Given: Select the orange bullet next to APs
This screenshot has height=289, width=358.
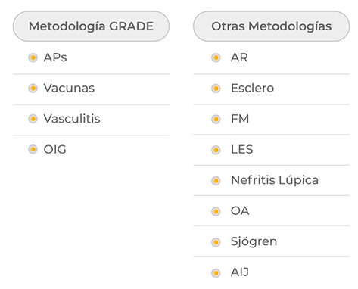Looking at the screenshot, I should click(33, 57).
